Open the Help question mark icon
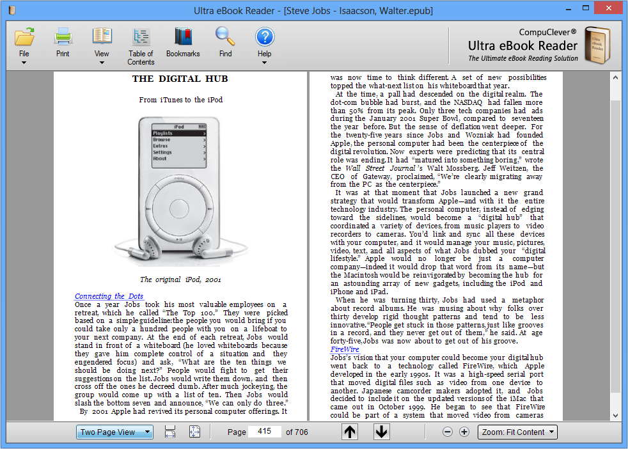 [265, 37]
